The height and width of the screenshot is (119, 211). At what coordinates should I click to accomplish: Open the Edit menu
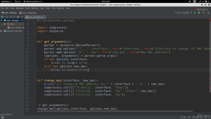7,8
